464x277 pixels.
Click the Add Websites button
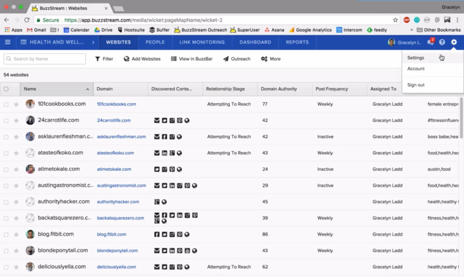click(142, 59)
